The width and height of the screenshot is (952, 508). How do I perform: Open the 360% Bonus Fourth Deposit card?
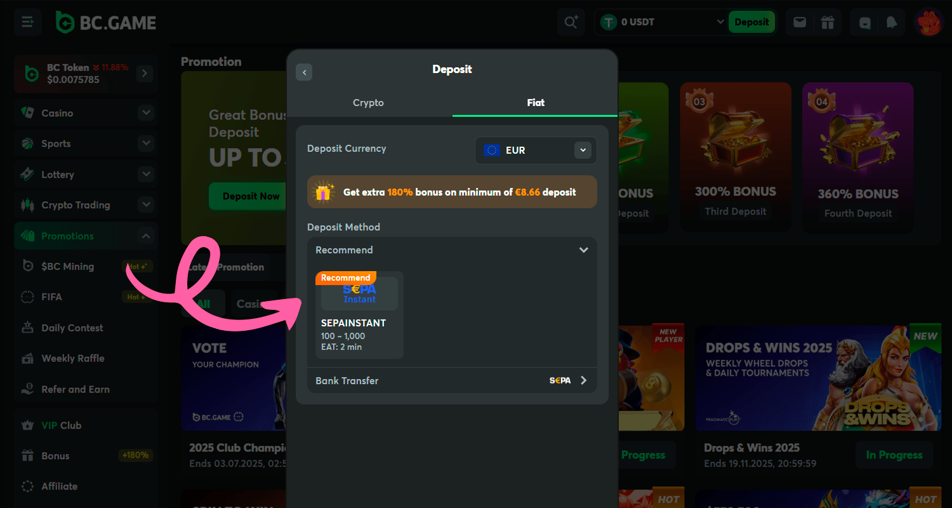click(858, 157)
